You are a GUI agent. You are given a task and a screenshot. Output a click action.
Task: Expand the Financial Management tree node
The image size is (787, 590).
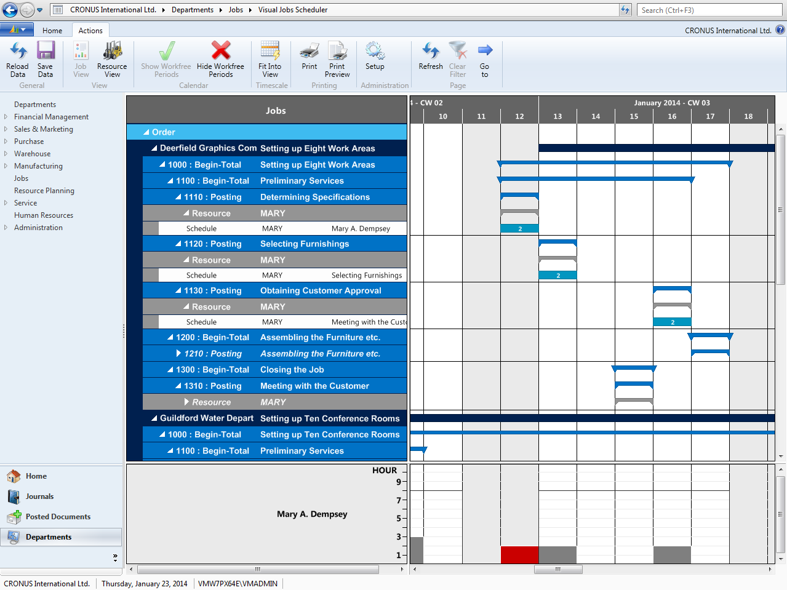[x=6, y=117]
